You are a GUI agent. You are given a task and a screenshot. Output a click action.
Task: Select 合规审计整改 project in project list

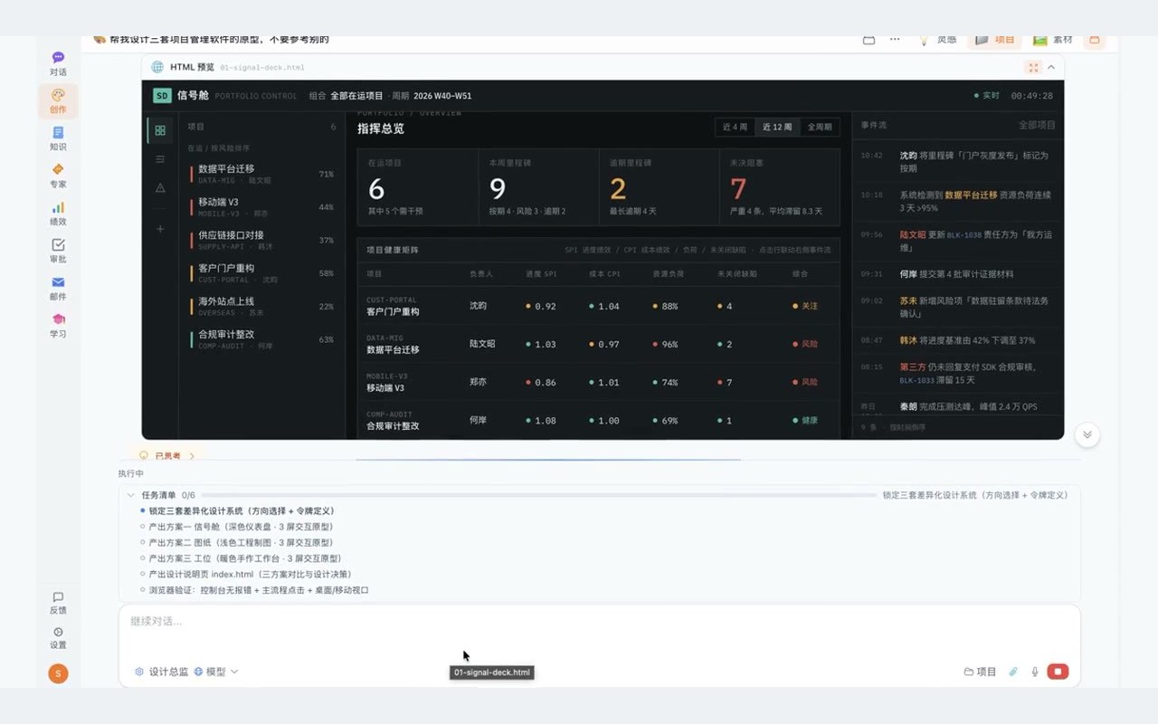(x=261, y=339)
